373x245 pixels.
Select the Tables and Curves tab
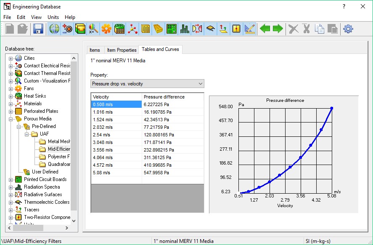click(x=160, y=49)
